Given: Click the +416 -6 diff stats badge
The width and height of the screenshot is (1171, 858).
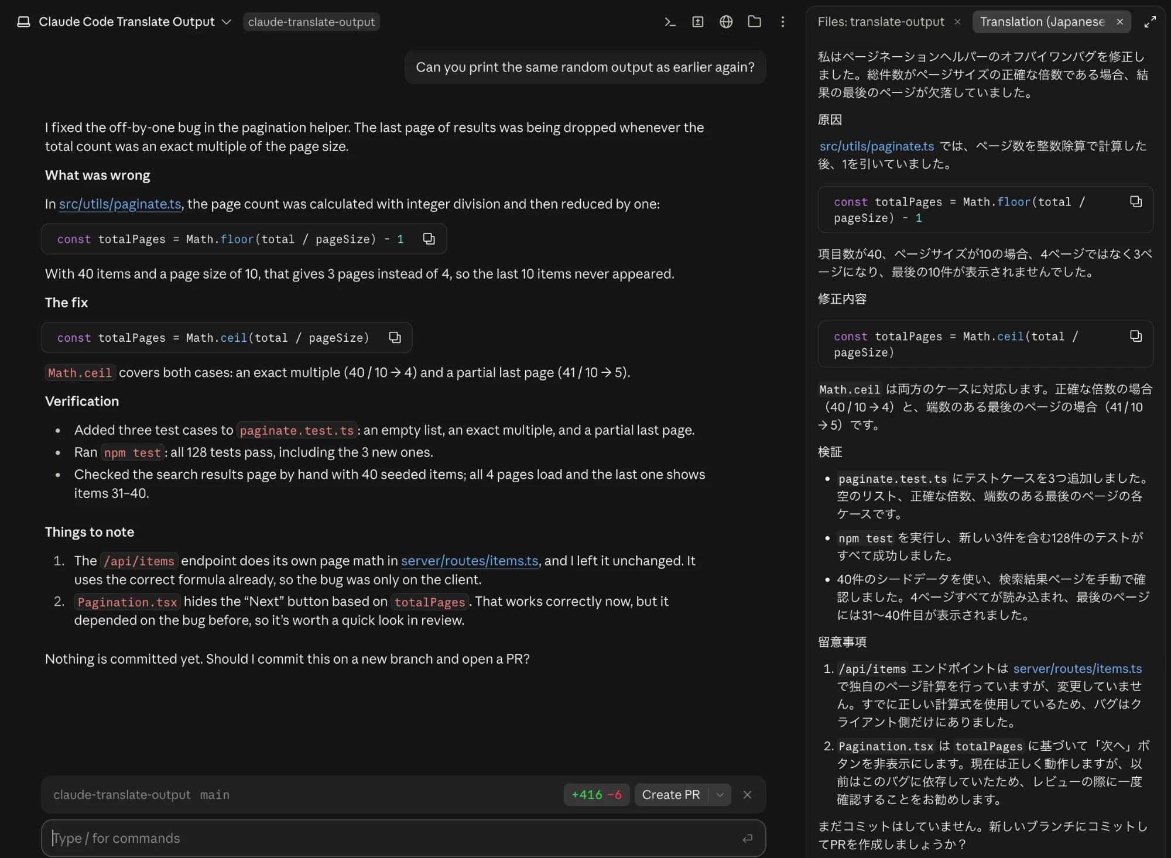Looking at the screenshot, I should tap(596, 795).
